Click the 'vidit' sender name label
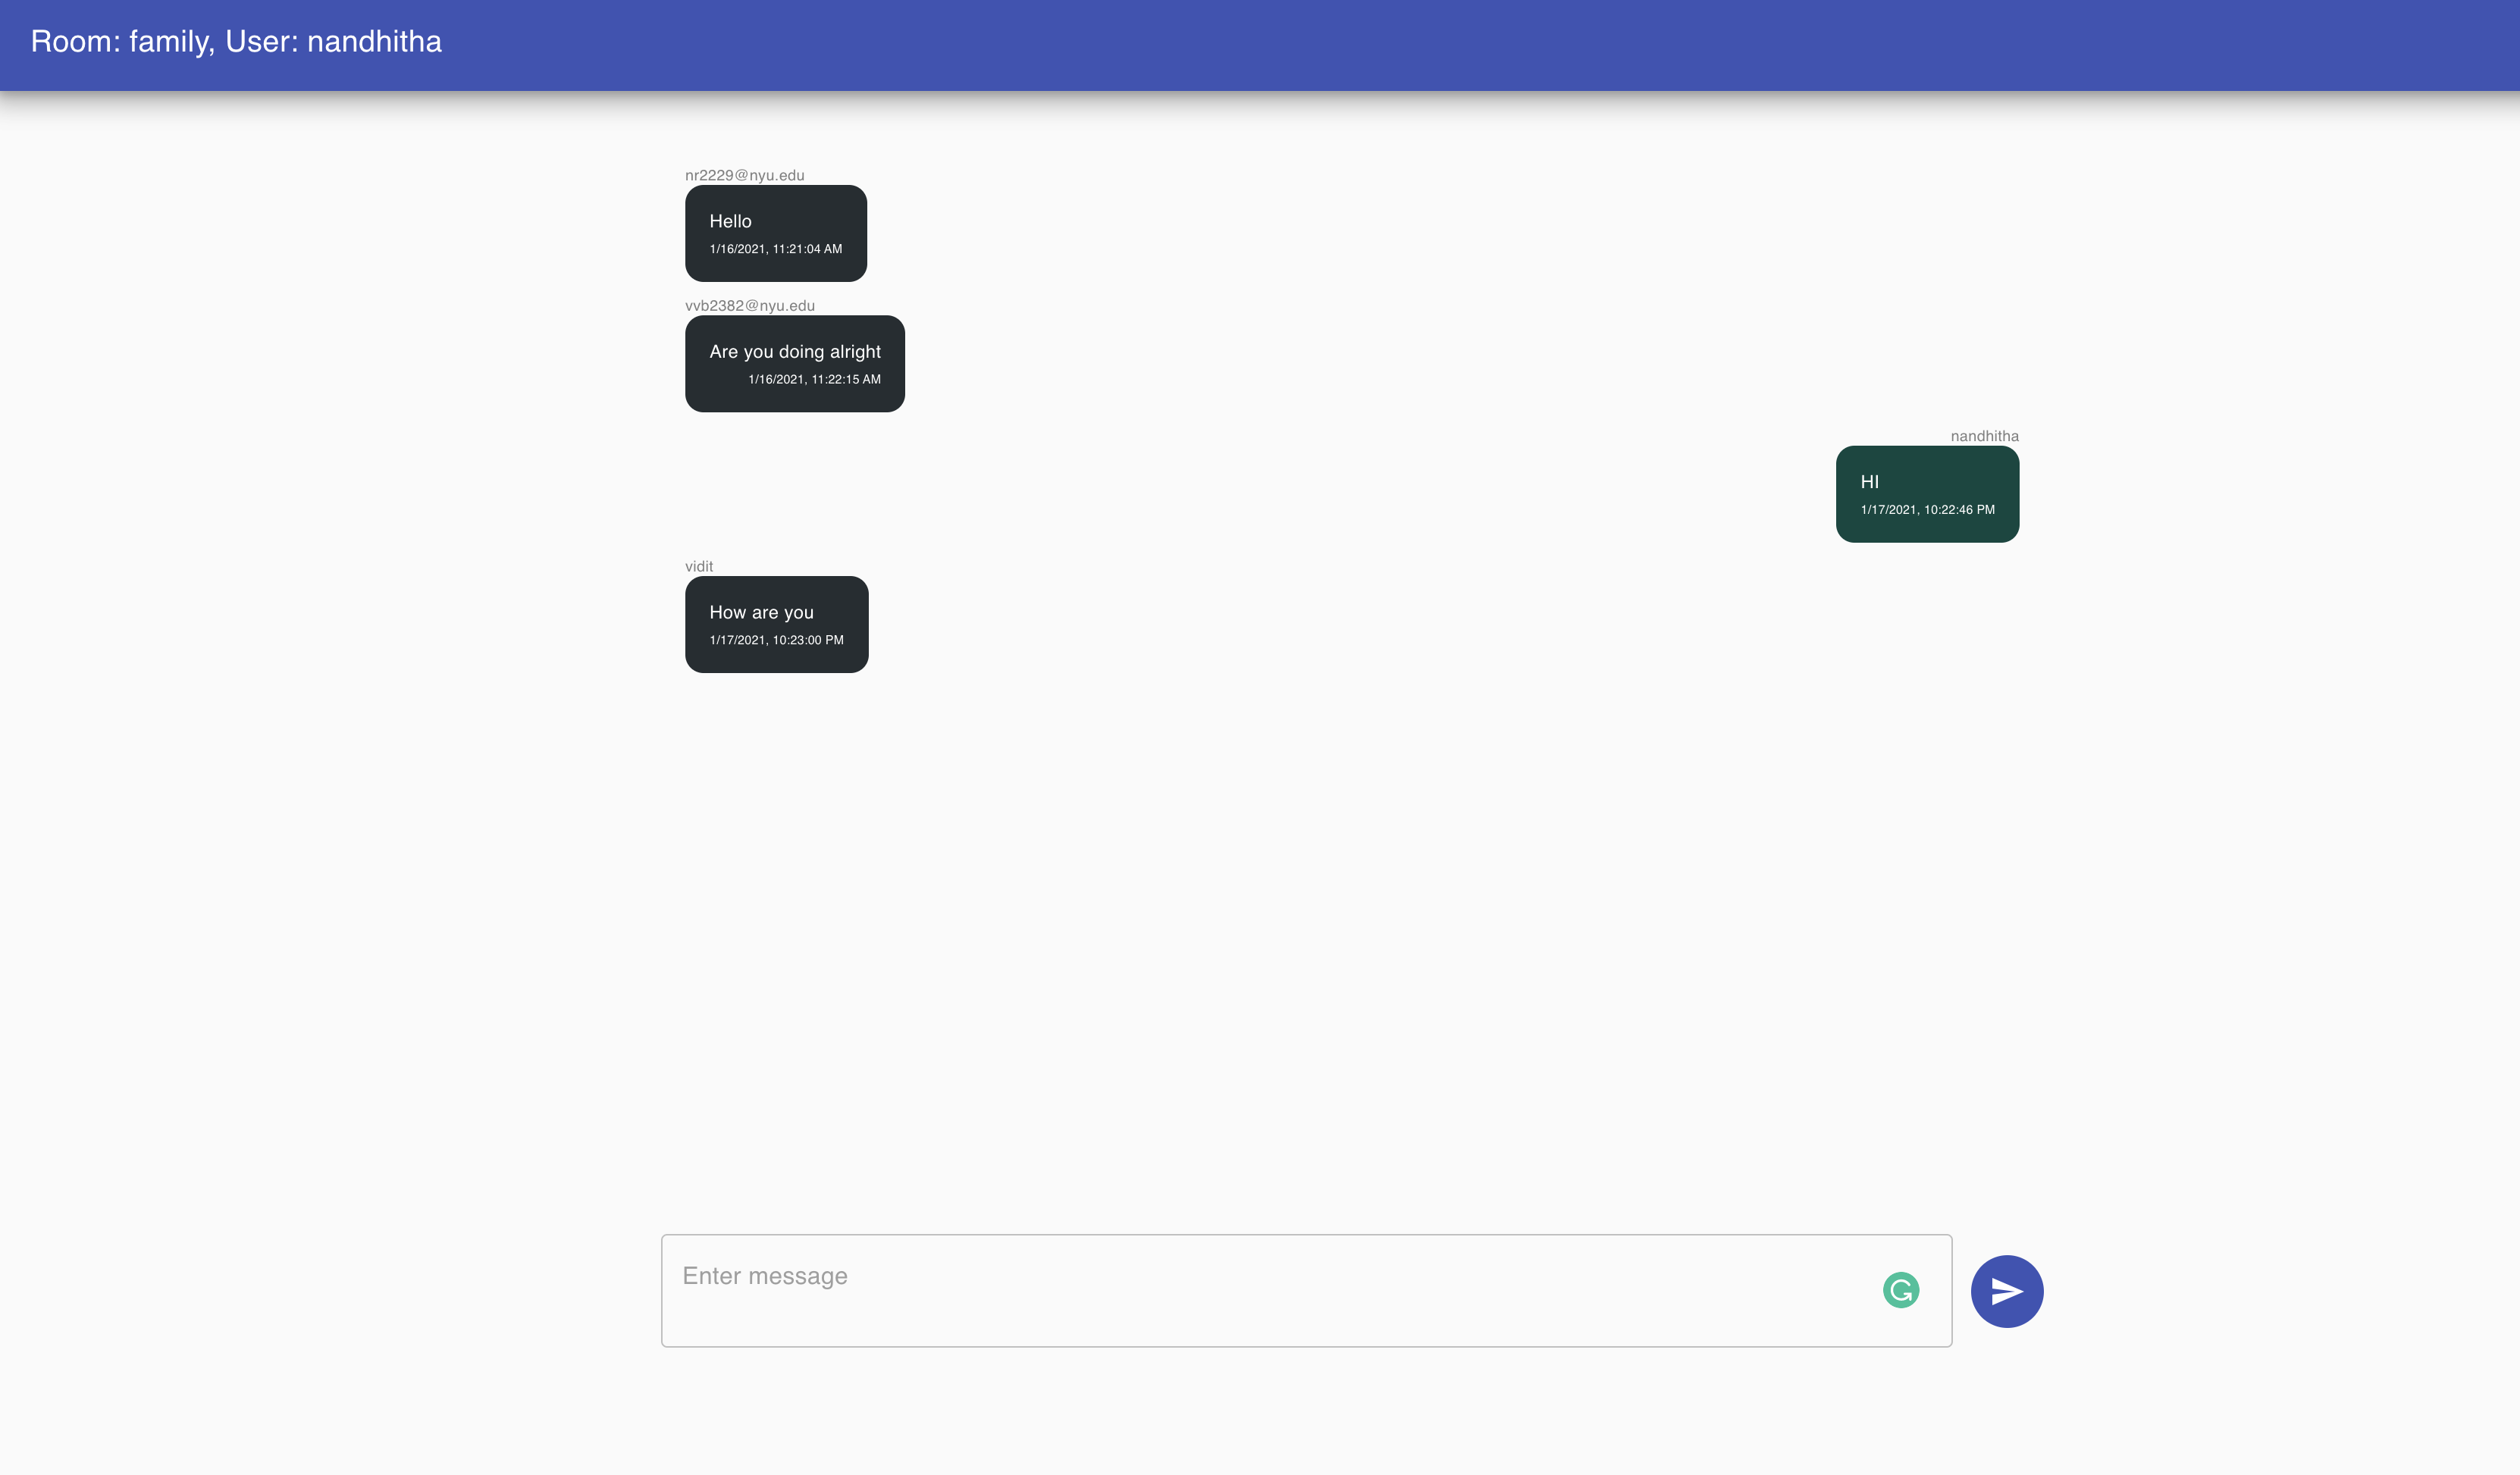 [698, 566]
